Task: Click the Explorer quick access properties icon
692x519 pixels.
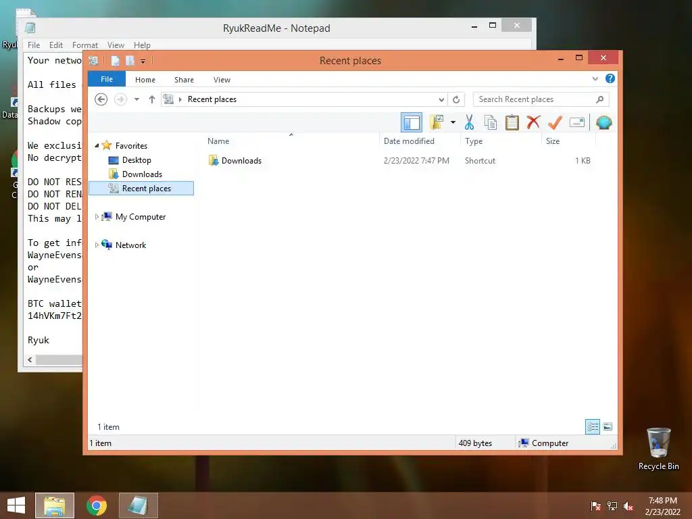Action: point(115,60)
